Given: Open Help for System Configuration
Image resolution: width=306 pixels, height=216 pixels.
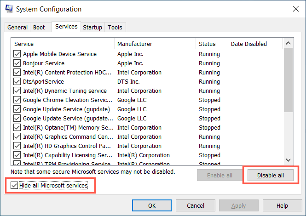Looking at the screenshot, I should tap(282, 205).
